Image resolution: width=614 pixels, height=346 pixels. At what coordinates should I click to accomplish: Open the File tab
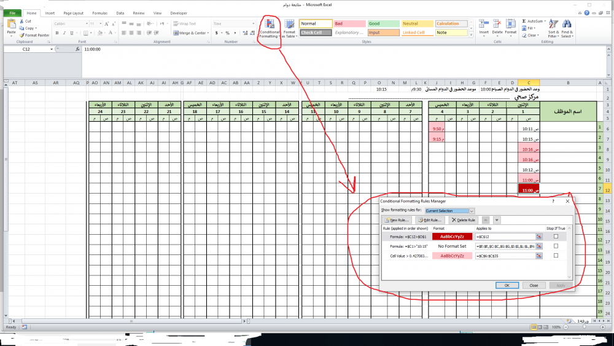[12, 14]
